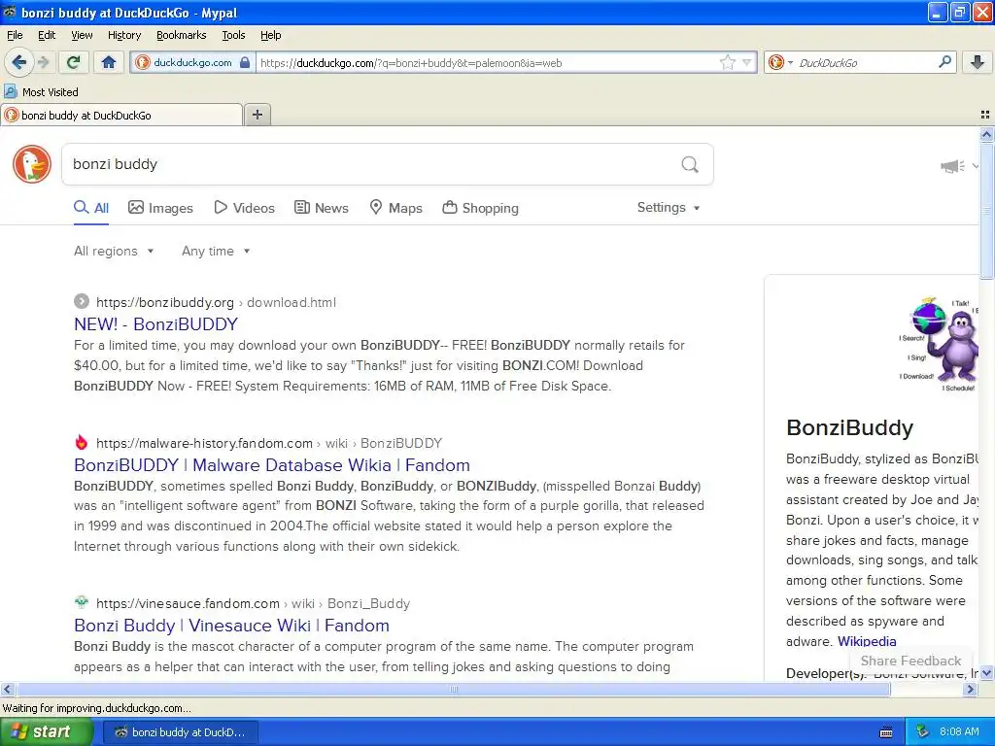Follow the Wikipedia link in info panel
This screenshot has width=995, height=746.
tap(867, 641)
